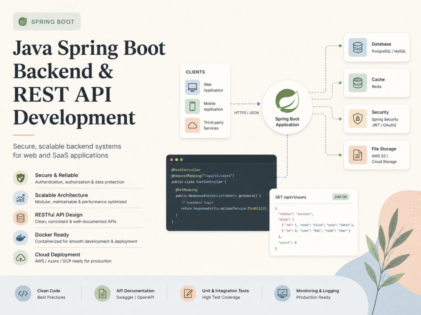The image size is (421, 315).
Task: Click the green dot in code window
Action: [181, 160]
